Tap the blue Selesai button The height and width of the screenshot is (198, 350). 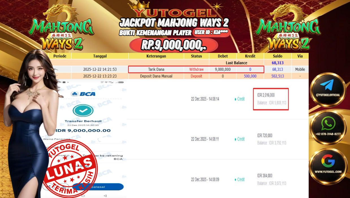click(98, 187)
